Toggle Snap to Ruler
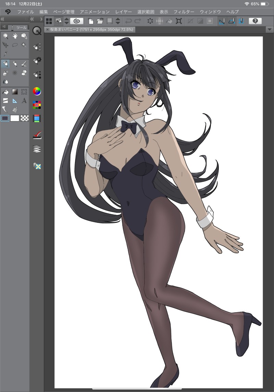274x392 pixels. point(222,21)
